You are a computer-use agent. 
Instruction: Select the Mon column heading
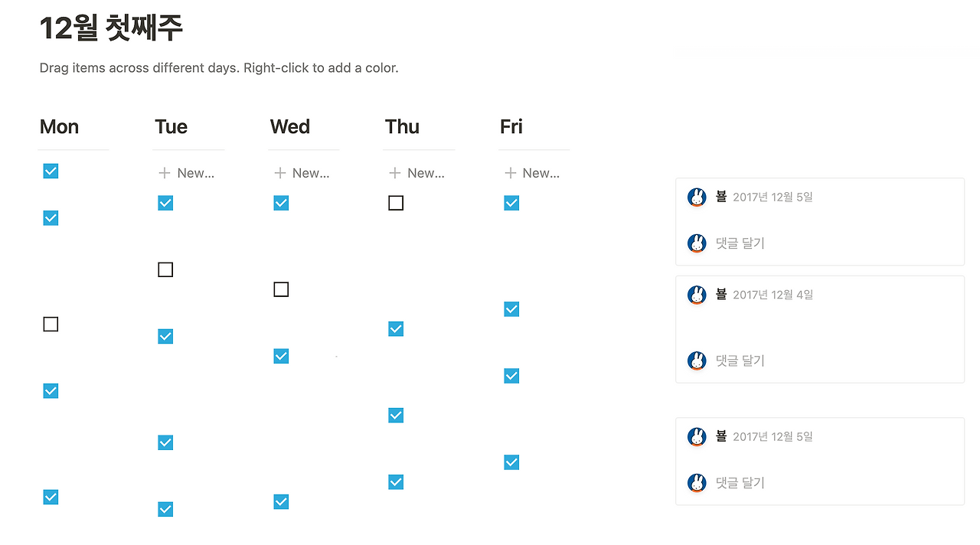[59, 126]
